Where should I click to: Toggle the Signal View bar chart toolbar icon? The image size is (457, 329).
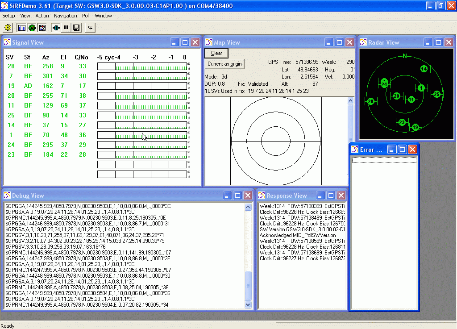(22, 28)
